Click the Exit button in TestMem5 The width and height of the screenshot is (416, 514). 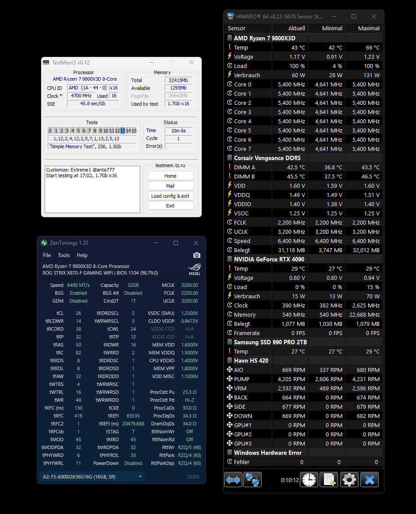[x=171, y=206]
